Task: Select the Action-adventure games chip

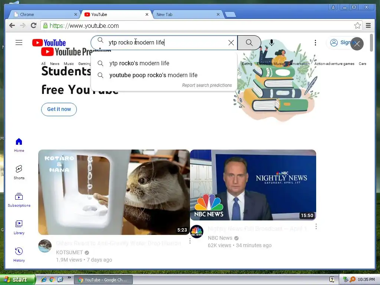Action: (x=334, y=64)
